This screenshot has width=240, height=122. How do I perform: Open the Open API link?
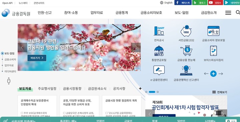pyautogui.click(x=7, y=3)
